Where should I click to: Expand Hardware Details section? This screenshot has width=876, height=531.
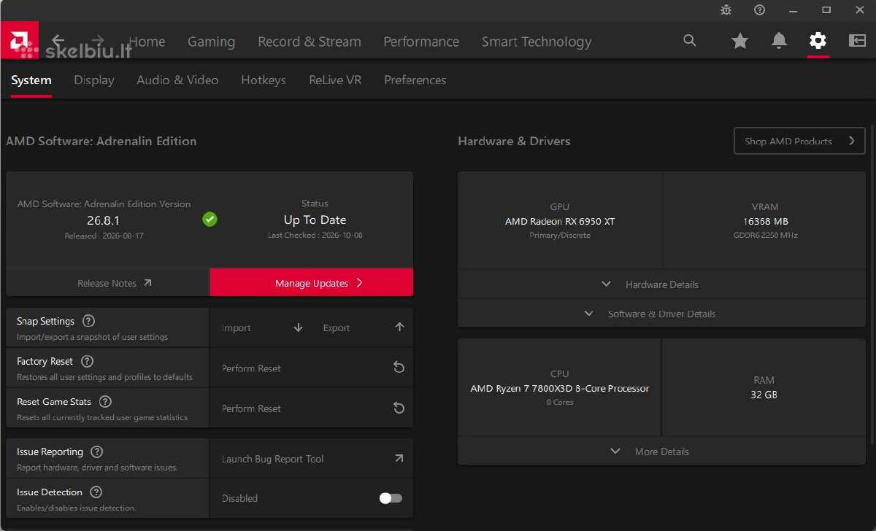pyautogui.click(x=661, y=284)
